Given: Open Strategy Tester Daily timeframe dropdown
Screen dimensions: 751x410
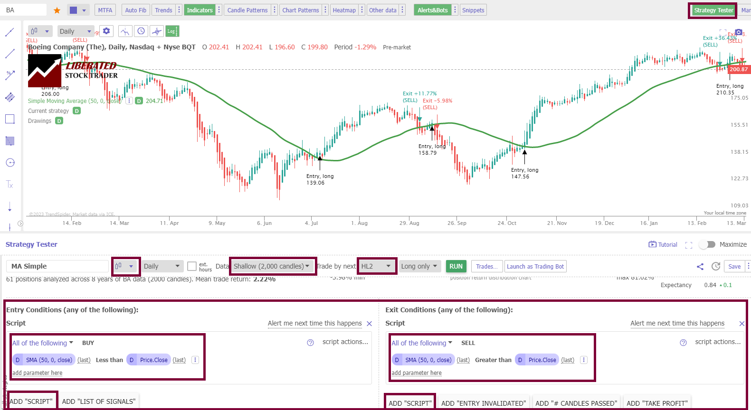Looking at the screenshot, I should 162,266.
